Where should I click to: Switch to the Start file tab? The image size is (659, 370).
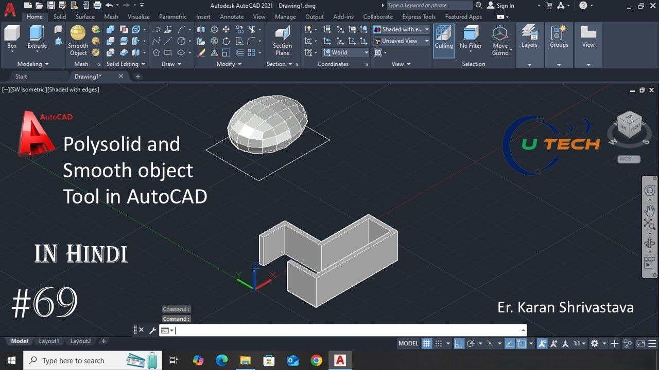tap(21, 77)
